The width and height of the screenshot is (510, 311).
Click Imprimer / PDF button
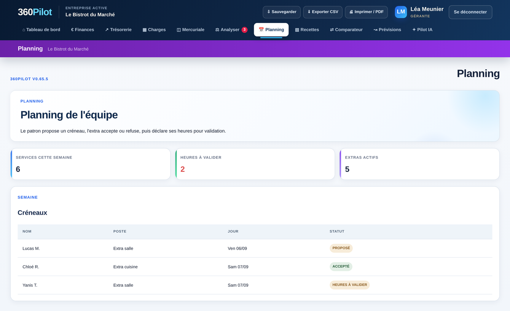(366, 12)
